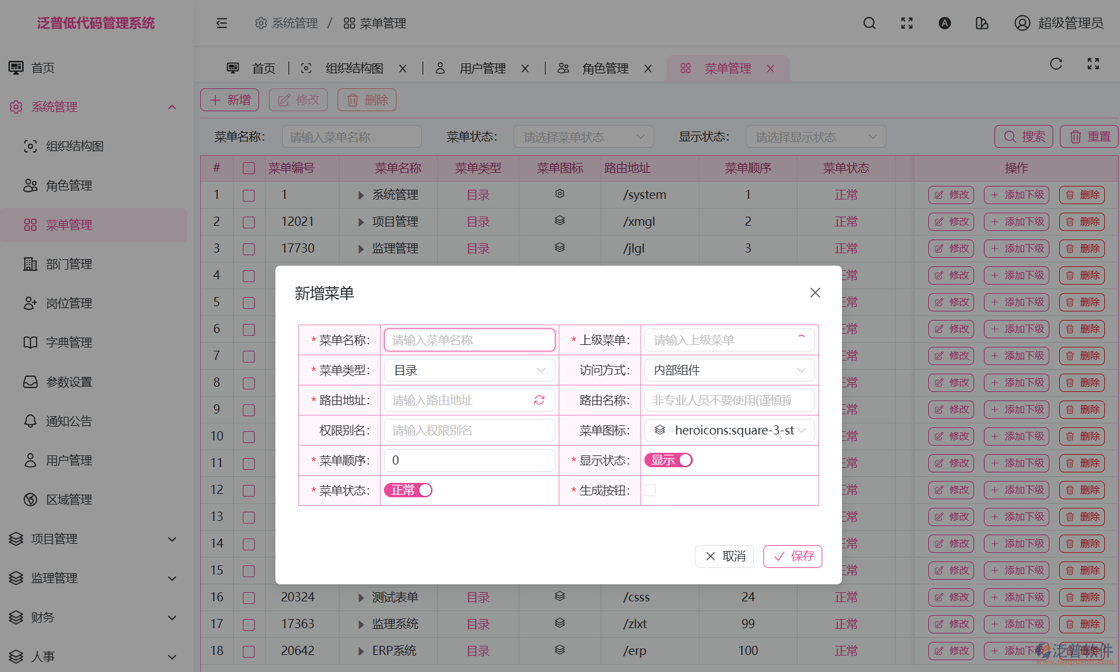The height and width of the screenshot is (672, 1120).
Task: Open the 访问方式 dropdown showing 内部组件
Action: point(729,370)
